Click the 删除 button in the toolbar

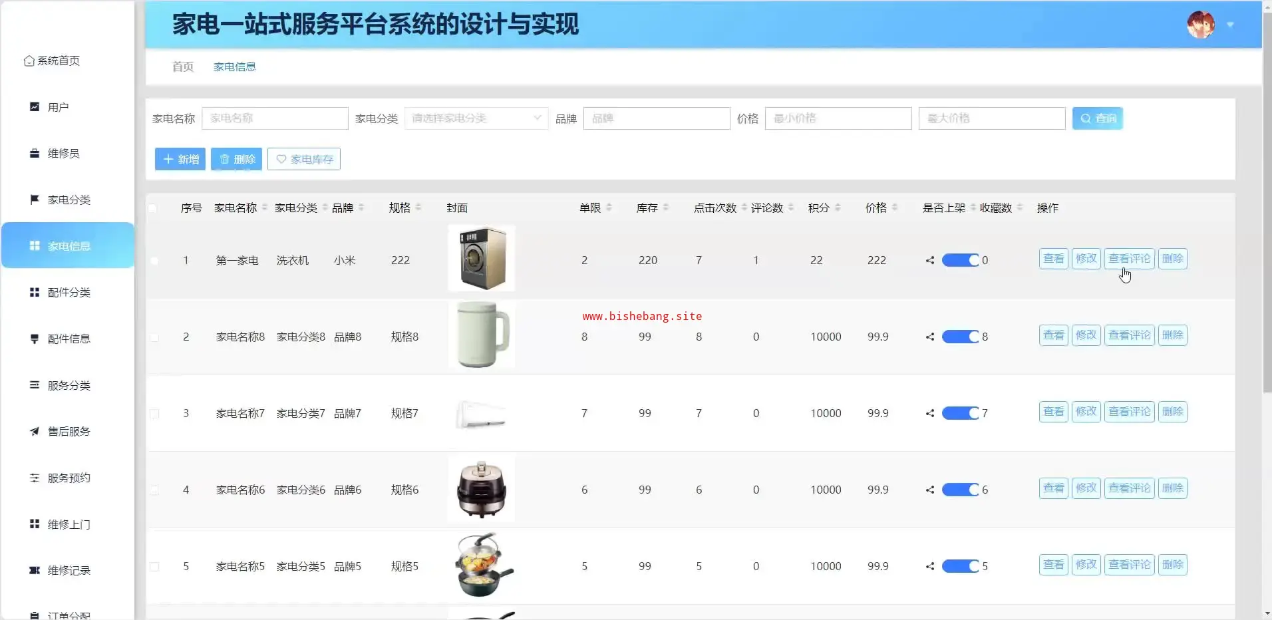point(236,159)
